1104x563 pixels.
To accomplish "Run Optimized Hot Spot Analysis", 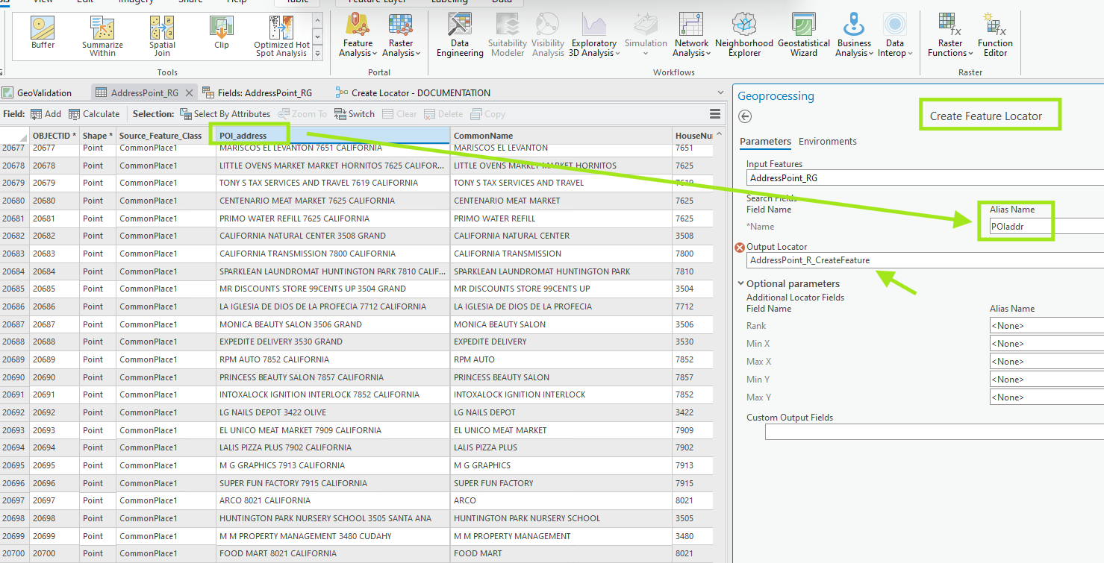I will coord(281,37).
